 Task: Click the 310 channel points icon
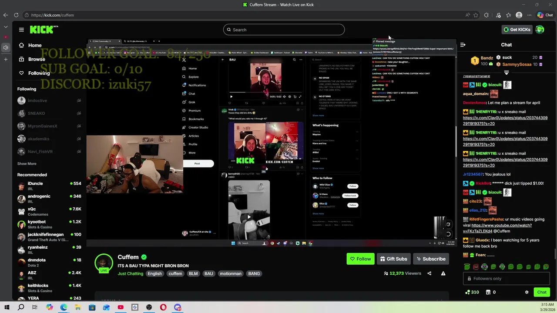[467, 292]
